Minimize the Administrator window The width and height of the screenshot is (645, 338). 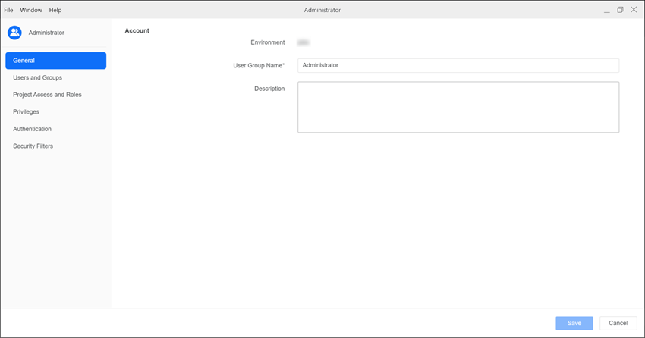pyautogui.click(x=606, y=10)
